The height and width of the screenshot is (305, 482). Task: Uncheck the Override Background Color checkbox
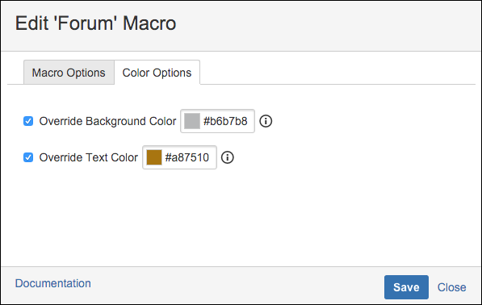pyautogui.click(x=28, y=121)
